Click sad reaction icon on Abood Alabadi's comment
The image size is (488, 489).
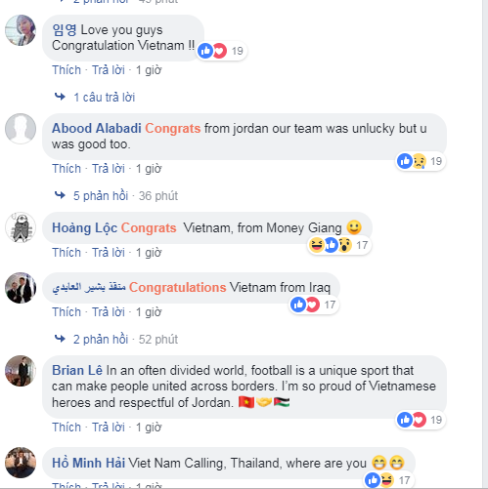coord(420,161)
